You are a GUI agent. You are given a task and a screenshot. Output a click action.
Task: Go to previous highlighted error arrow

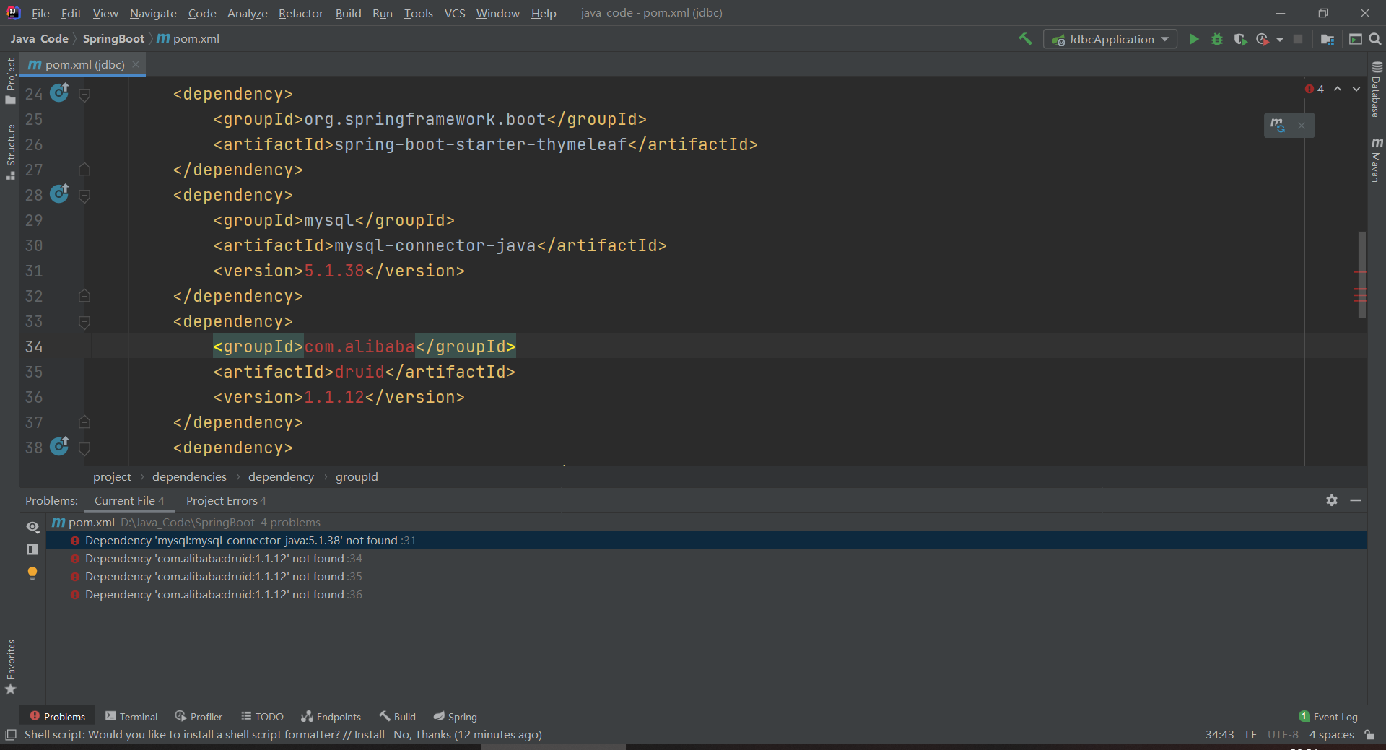coord(1338,89)
